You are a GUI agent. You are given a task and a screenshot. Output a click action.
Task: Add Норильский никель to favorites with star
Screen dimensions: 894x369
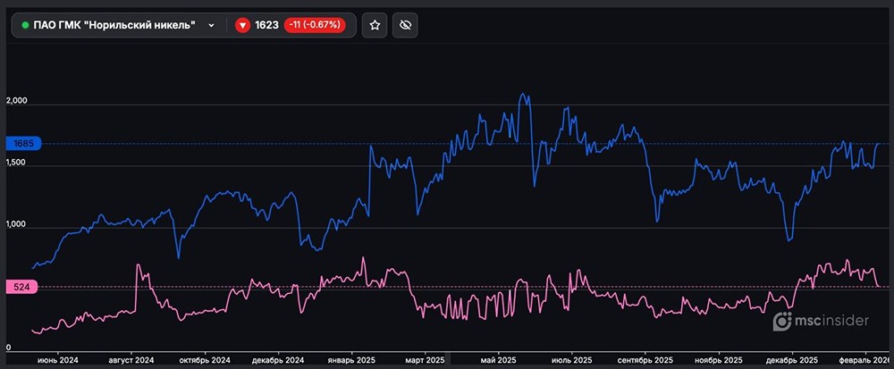[375, 25]
